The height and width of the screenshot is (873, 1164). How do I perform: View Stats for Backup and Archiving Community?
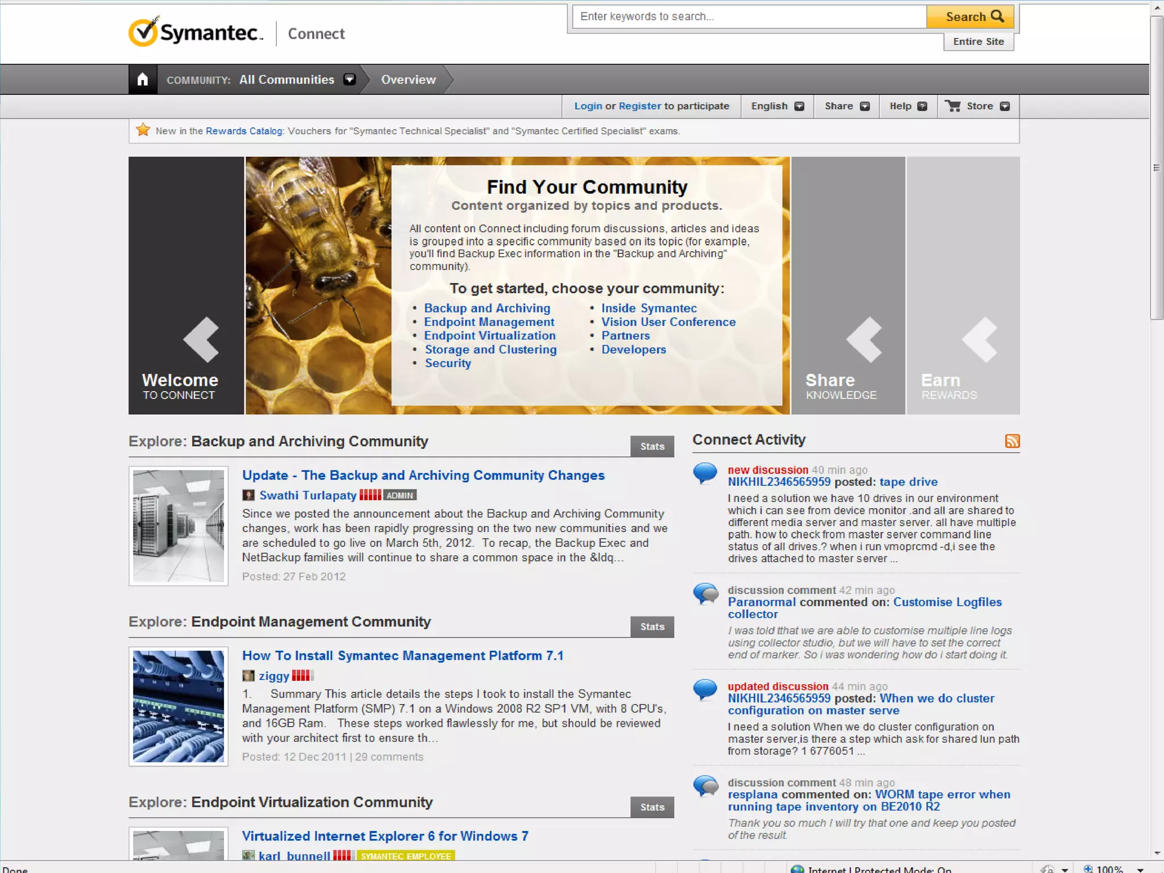coord(652,447)
